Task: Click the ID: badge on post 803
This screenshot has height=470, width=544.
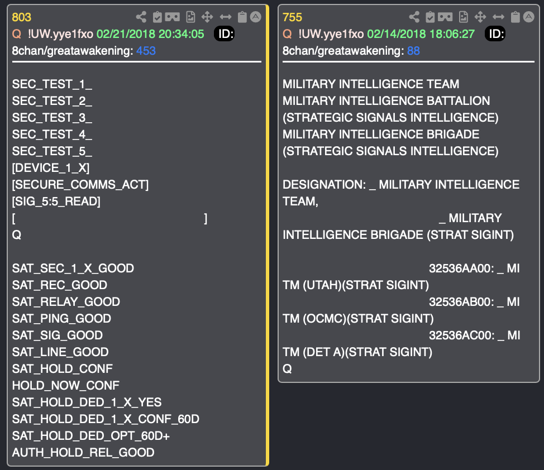Action: click(x=224, y=33)
